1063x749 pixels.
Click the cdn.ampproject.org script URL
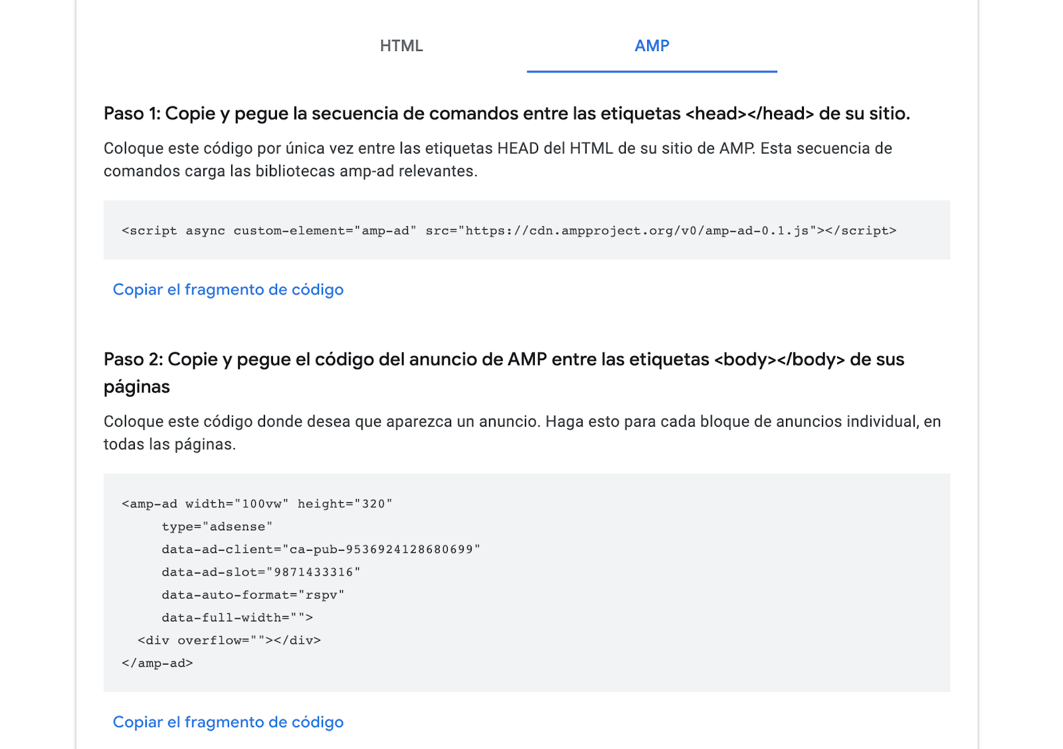[x=636, y=231]
